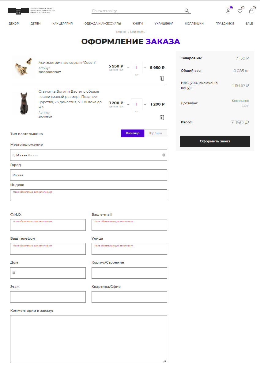Delete the Сесен earrings from order
Viewport: 260px width, 375px height.
coord(162,78)
